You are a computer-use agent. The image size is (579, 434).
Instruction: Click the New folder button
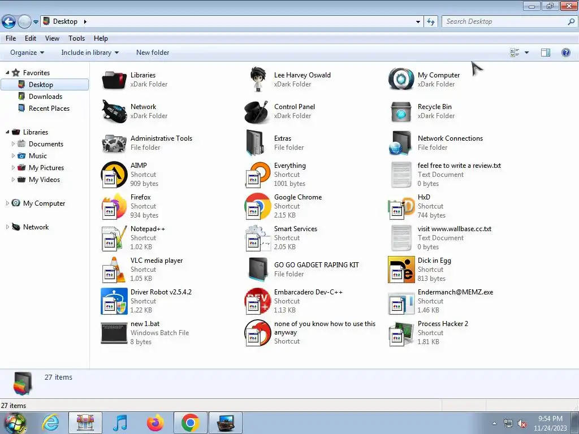(x=153, y=53)
